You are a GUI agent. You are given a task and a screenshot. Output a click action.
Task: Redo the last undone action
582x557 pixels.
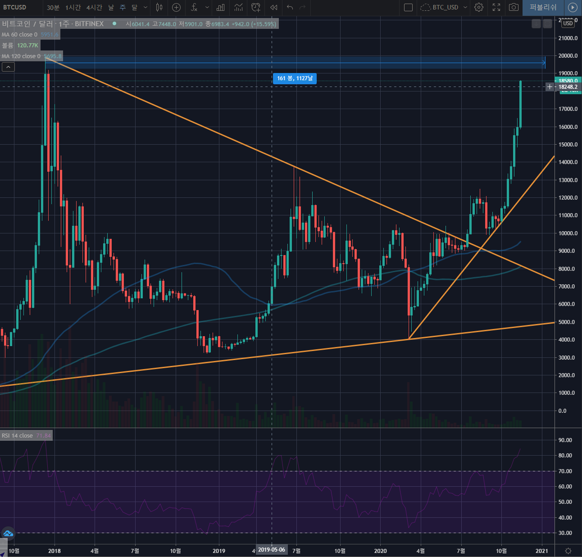point(302,7)
